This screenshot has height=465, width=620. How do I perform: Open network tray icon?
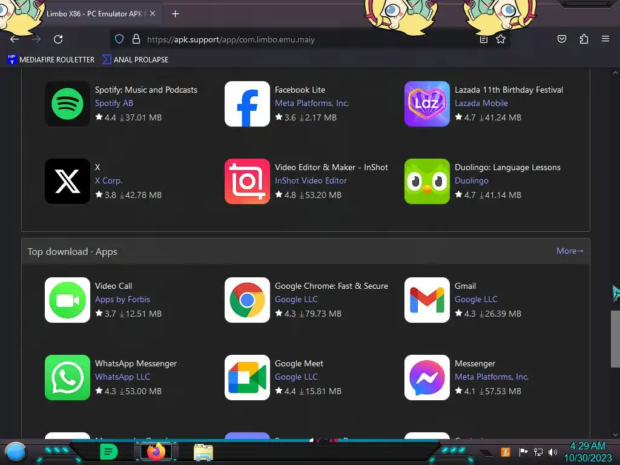click(x=538, y=452)
